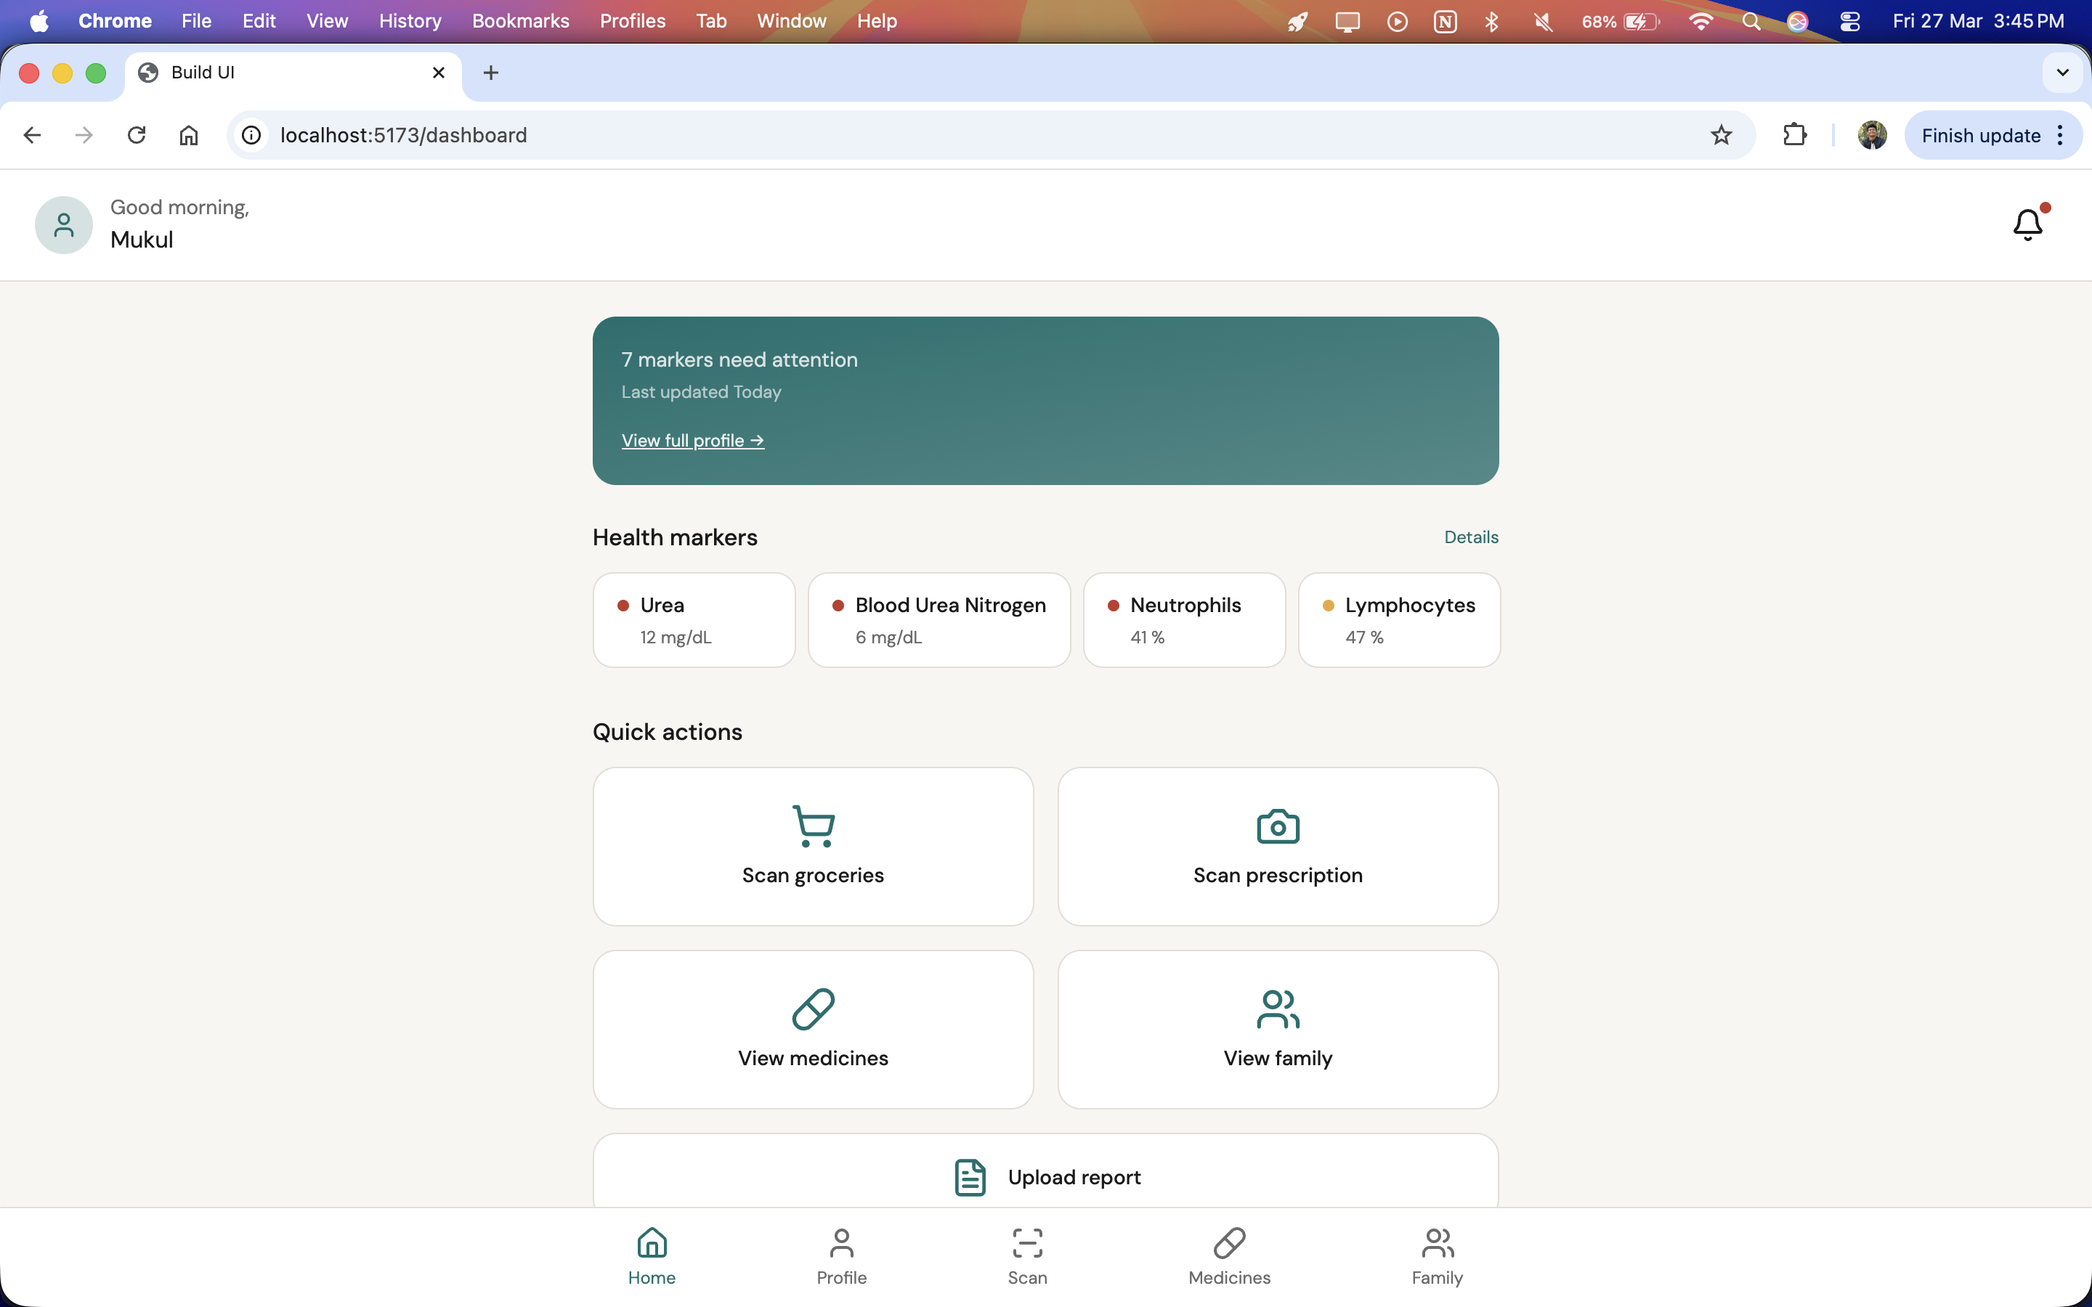Open View medicines pill card
2092x1307 pixels.
pyautogui.click(x=813, y=1029)
